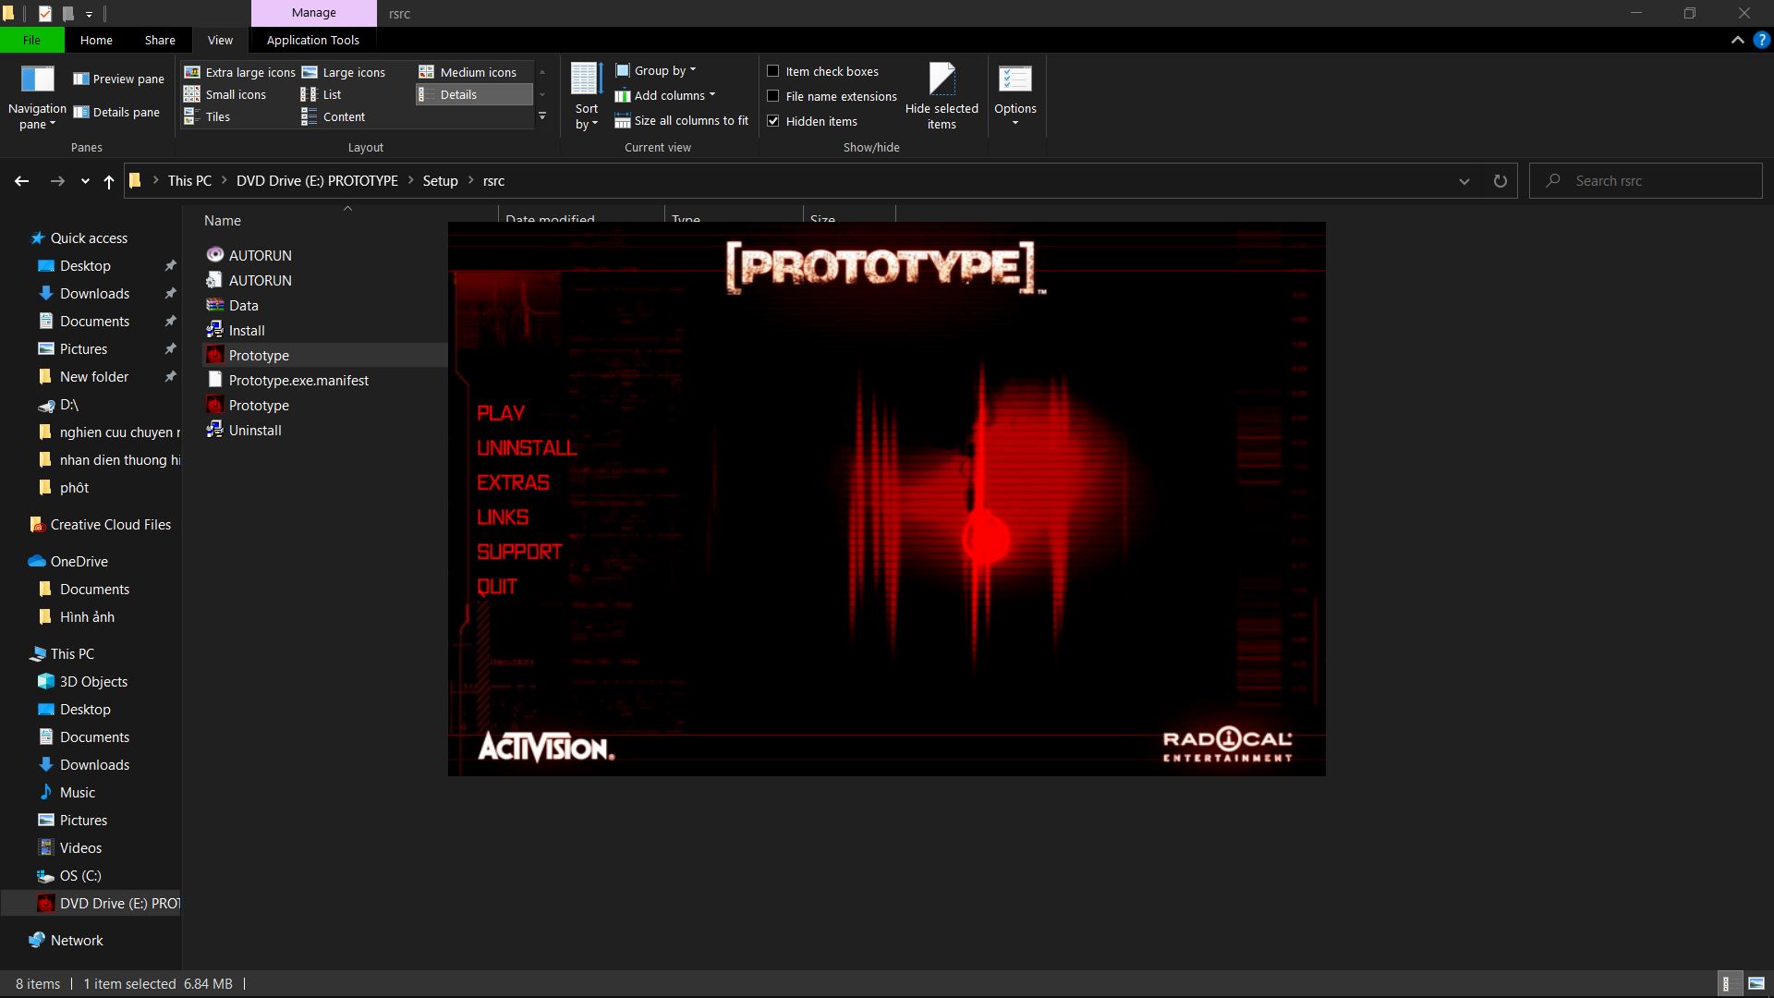Click the AUTORUN INF file icon

(214, 279)
